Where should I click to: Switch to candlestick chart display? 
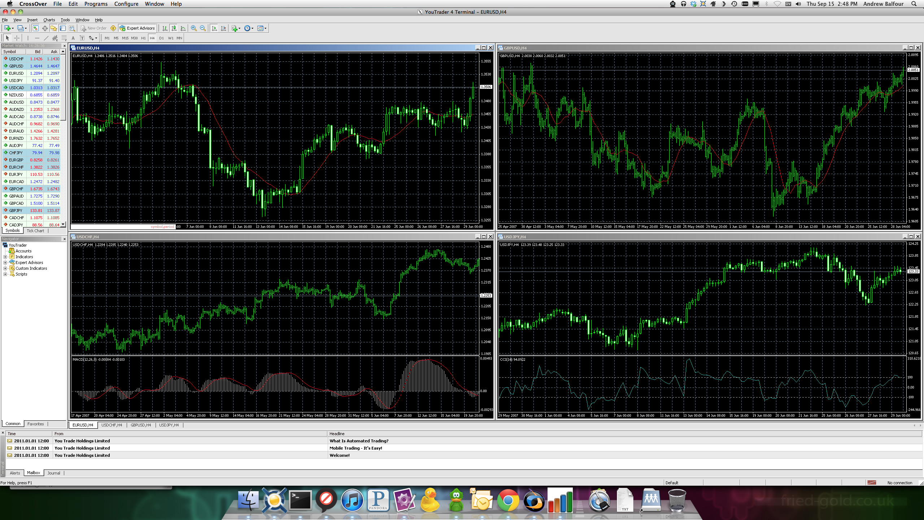[x=174, y=28]
